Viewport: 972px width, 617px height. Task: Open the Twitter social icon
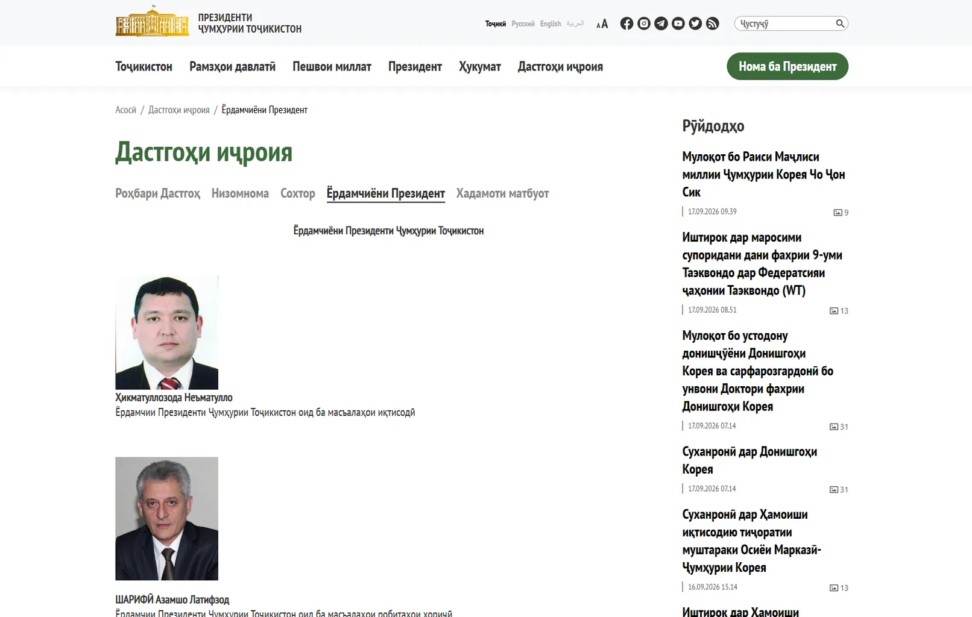[695, 23]
